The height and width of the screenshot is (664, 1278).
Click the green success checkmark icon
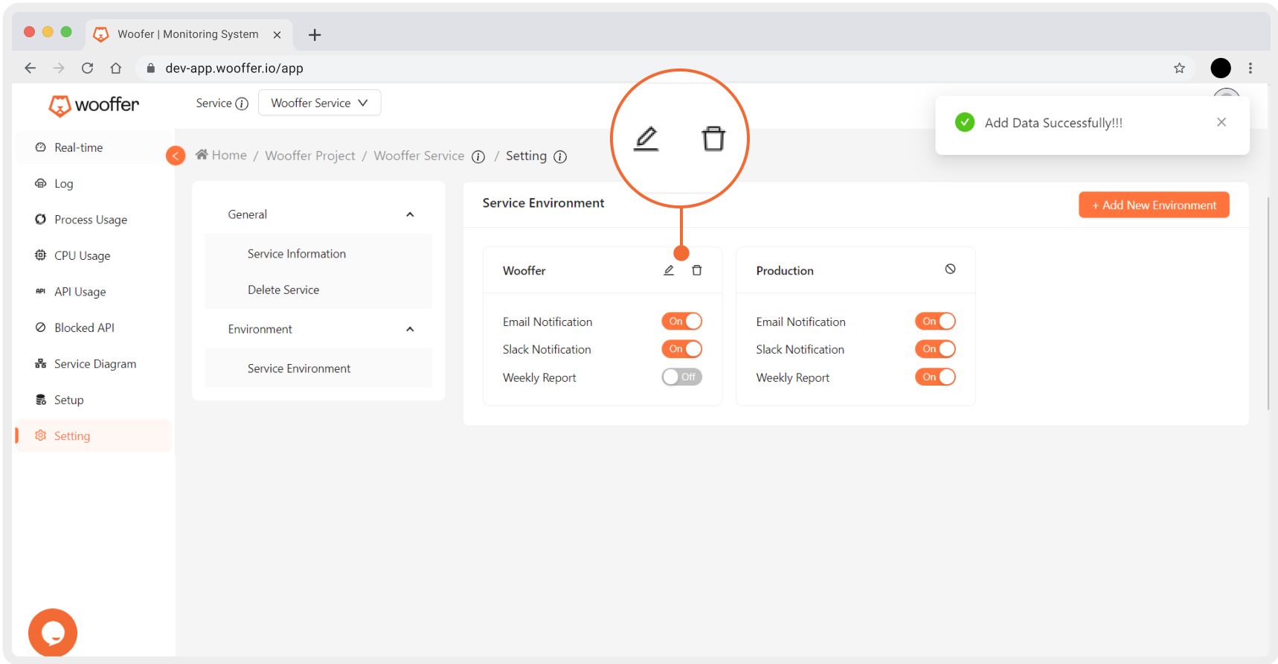pyautogui.click(x=965, y=122)
